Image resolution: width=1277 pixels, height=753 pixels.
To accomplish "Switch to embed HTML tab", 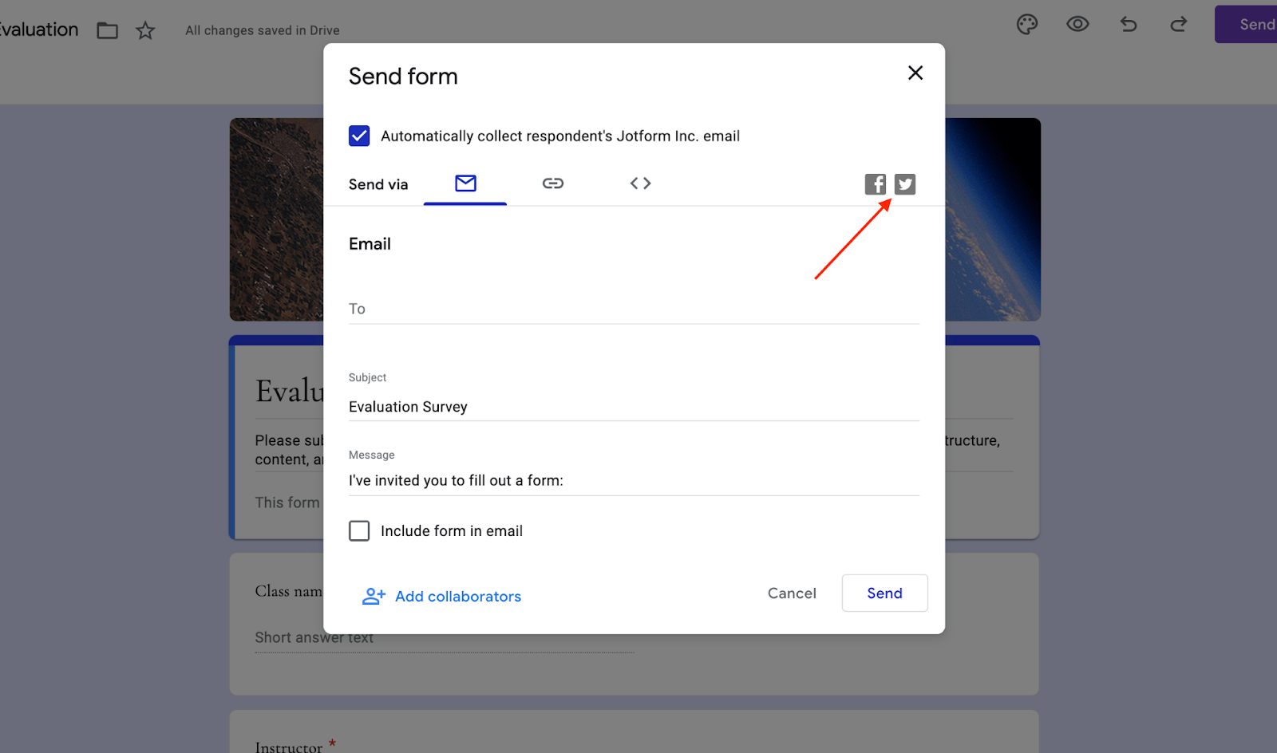I will point(640,183).
